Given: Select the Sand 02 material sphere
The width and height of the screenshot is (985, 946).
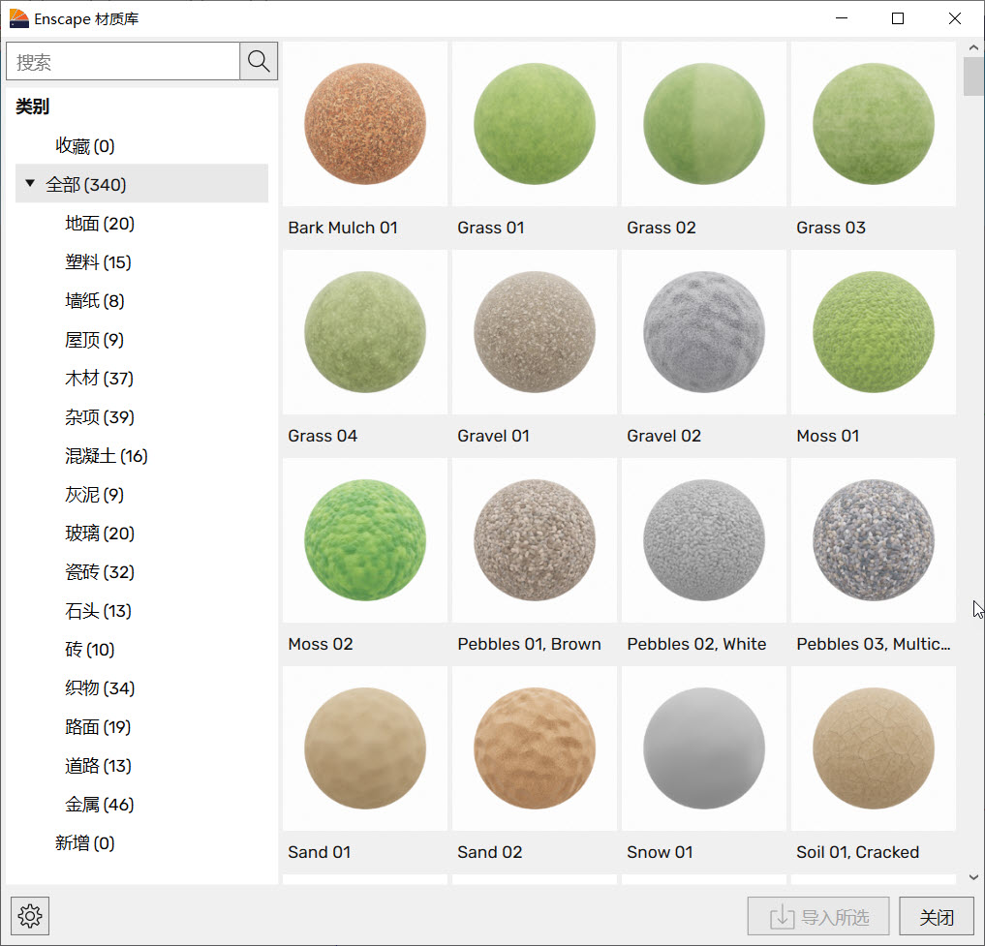Looking at the screenshot, I should pyautogui.click(x=535, y=748).
